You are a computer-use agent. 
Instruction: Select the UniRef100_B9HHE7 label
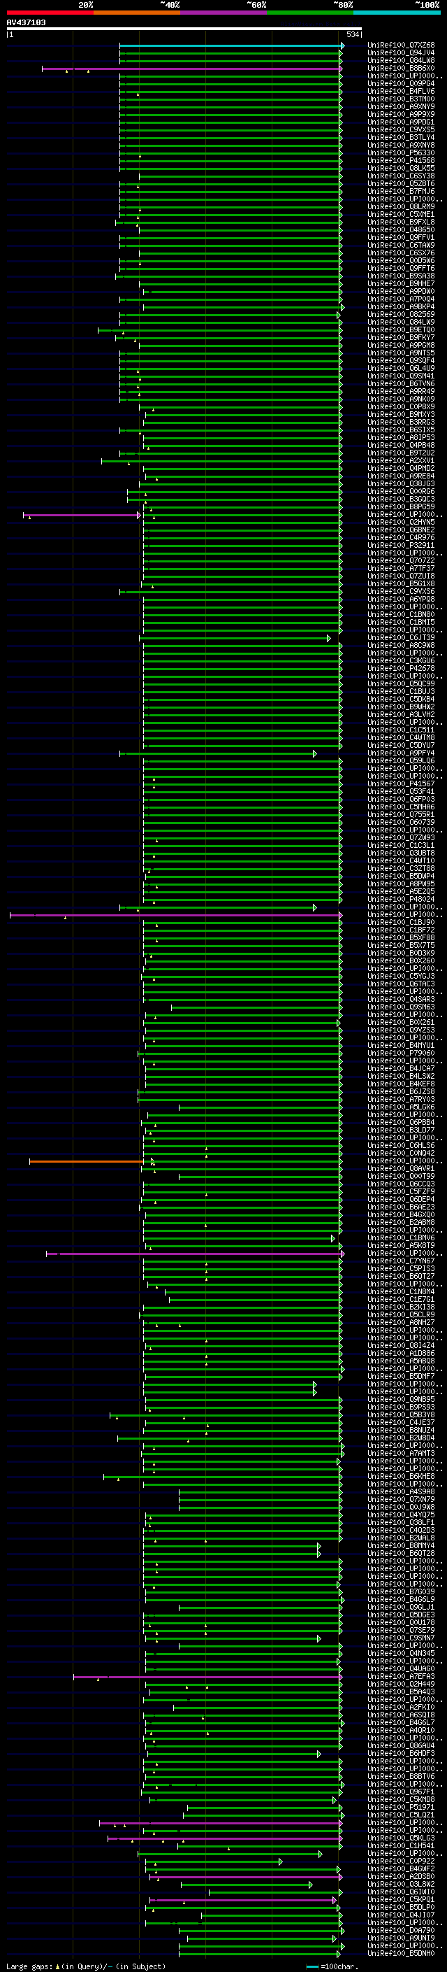pos(401,284)
